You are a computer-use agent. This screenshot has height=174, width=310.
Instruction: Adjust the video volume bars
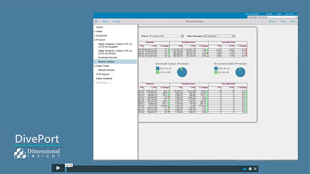point(244,169)
